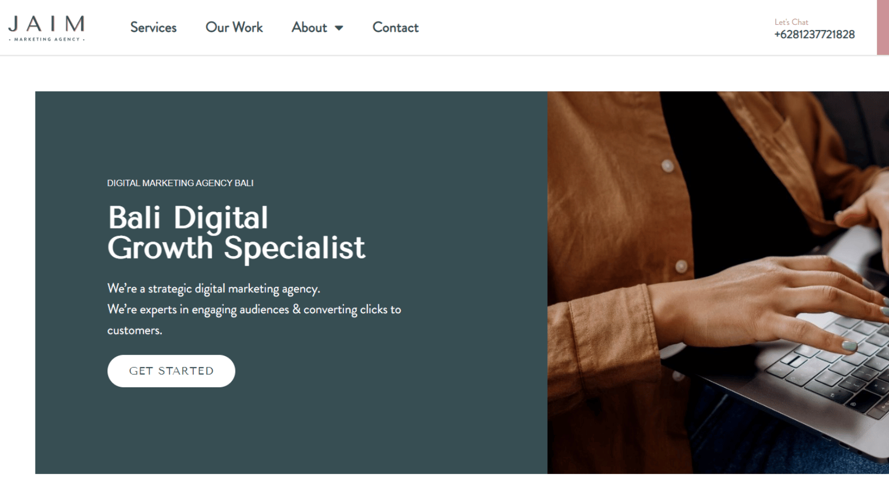Click the Let's Chat label

pyautogui.click(x=791, y=22)
